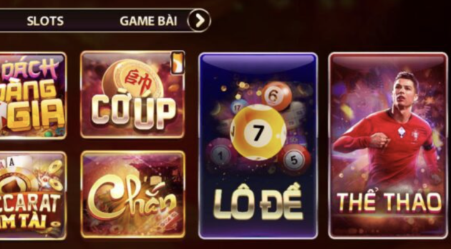Tap the red Chinese chess piece icon
451x249 pixels.
[x=133, y=79]
